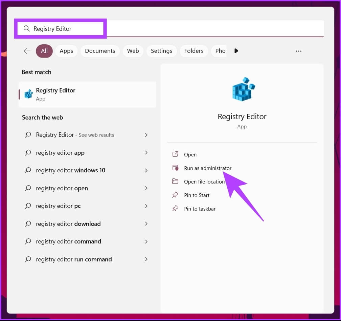
Task: Expand the 'registry editor download' chevron
Action: pyautogui.click(x=146, y=223)
